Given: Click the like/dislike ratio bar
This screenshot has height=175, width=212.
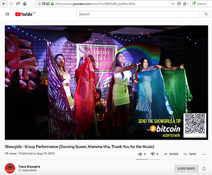Looking at the screenshot, I should (148, 159).
